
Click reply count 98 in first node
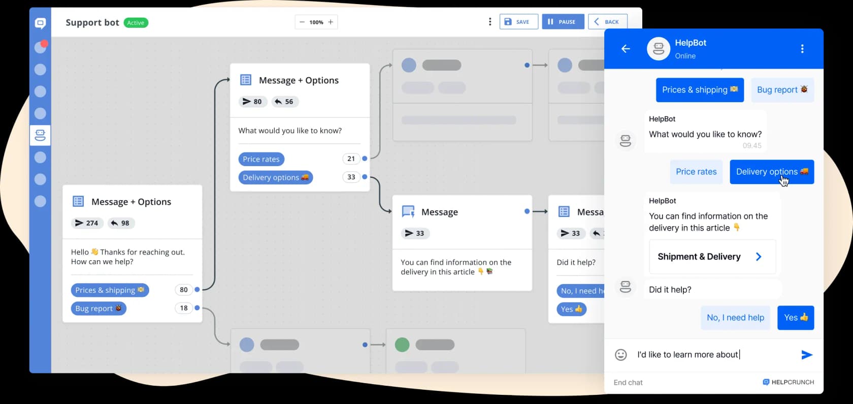tap(121, 223)
